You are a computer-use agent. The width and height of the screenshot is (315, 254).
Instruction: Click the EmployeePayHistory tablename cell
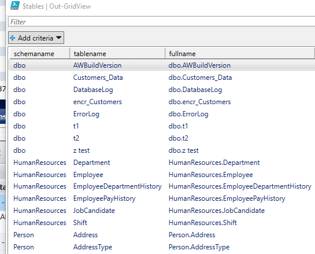tap(104, 198)
